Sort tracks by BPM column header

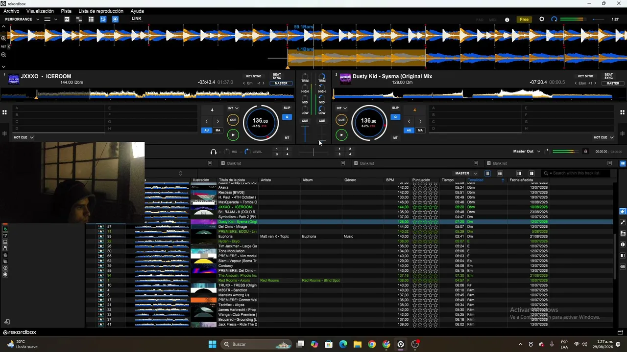(390, 180)
